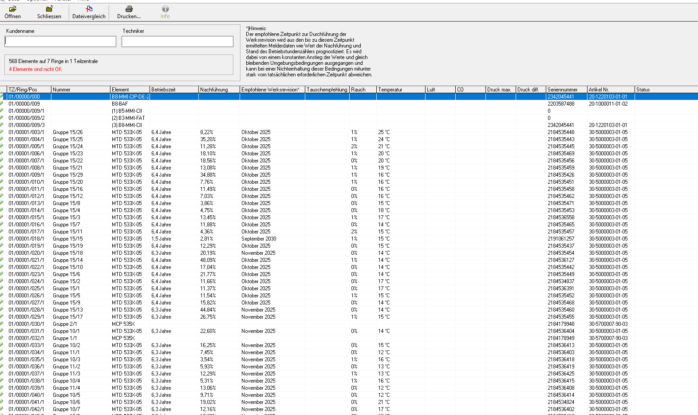698x415 pixels.
Task: Click serial number 2191061257
Action: 561,239
